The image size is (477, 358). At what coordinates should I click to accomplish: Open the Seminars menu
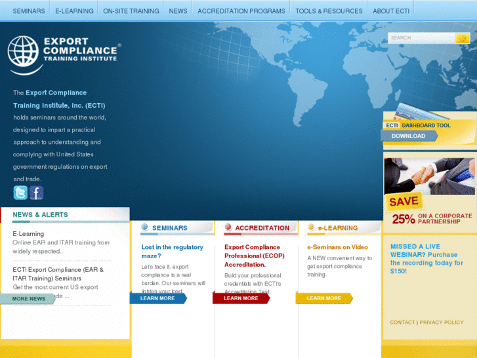click(x=29, y=11)
